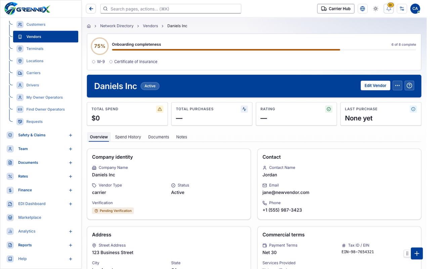Expand the Safety & Claims section
The height and width of the screenshot is (269, 430).
(x=71, y=135)
